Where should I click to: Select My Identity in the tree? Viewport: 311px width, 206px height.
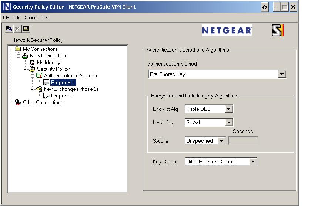(49, 63)
